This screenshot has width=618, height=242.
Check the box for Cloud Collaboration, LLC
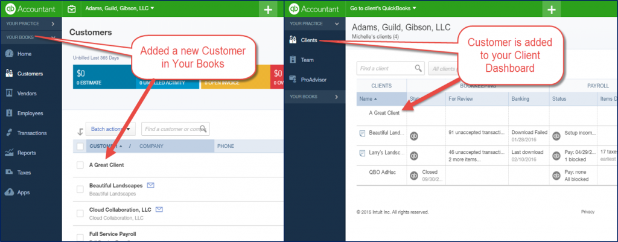pyautogui.click(x=80, y=214)
